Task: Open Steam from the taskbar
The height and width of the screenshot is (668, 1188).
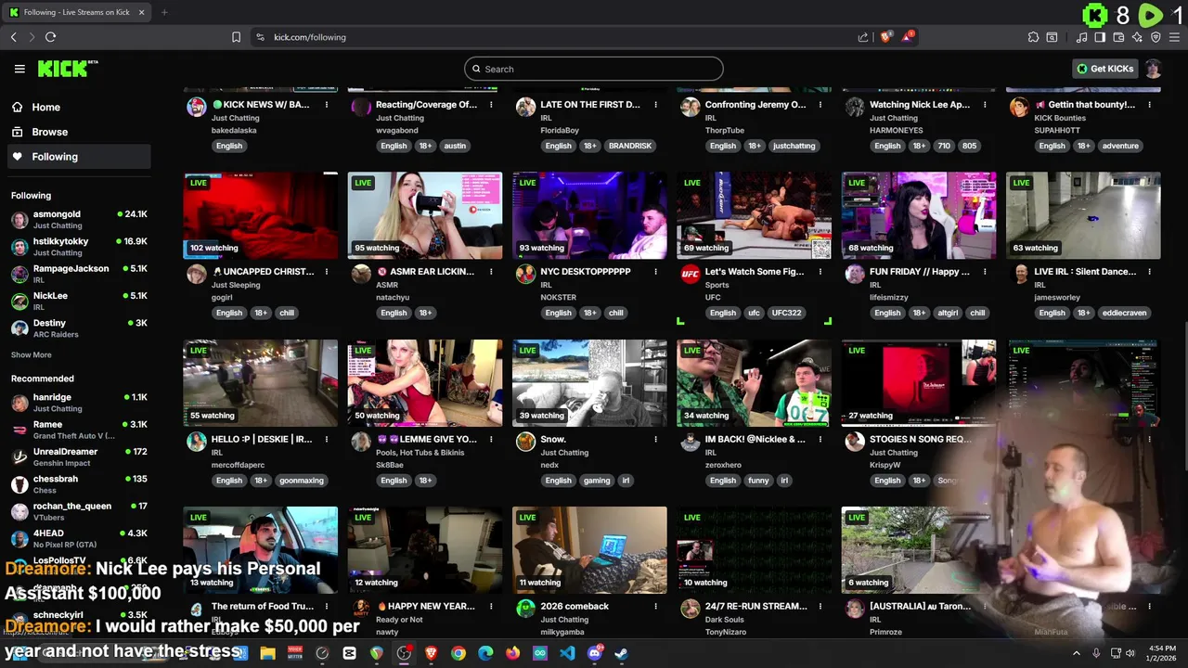Action: 621,653
